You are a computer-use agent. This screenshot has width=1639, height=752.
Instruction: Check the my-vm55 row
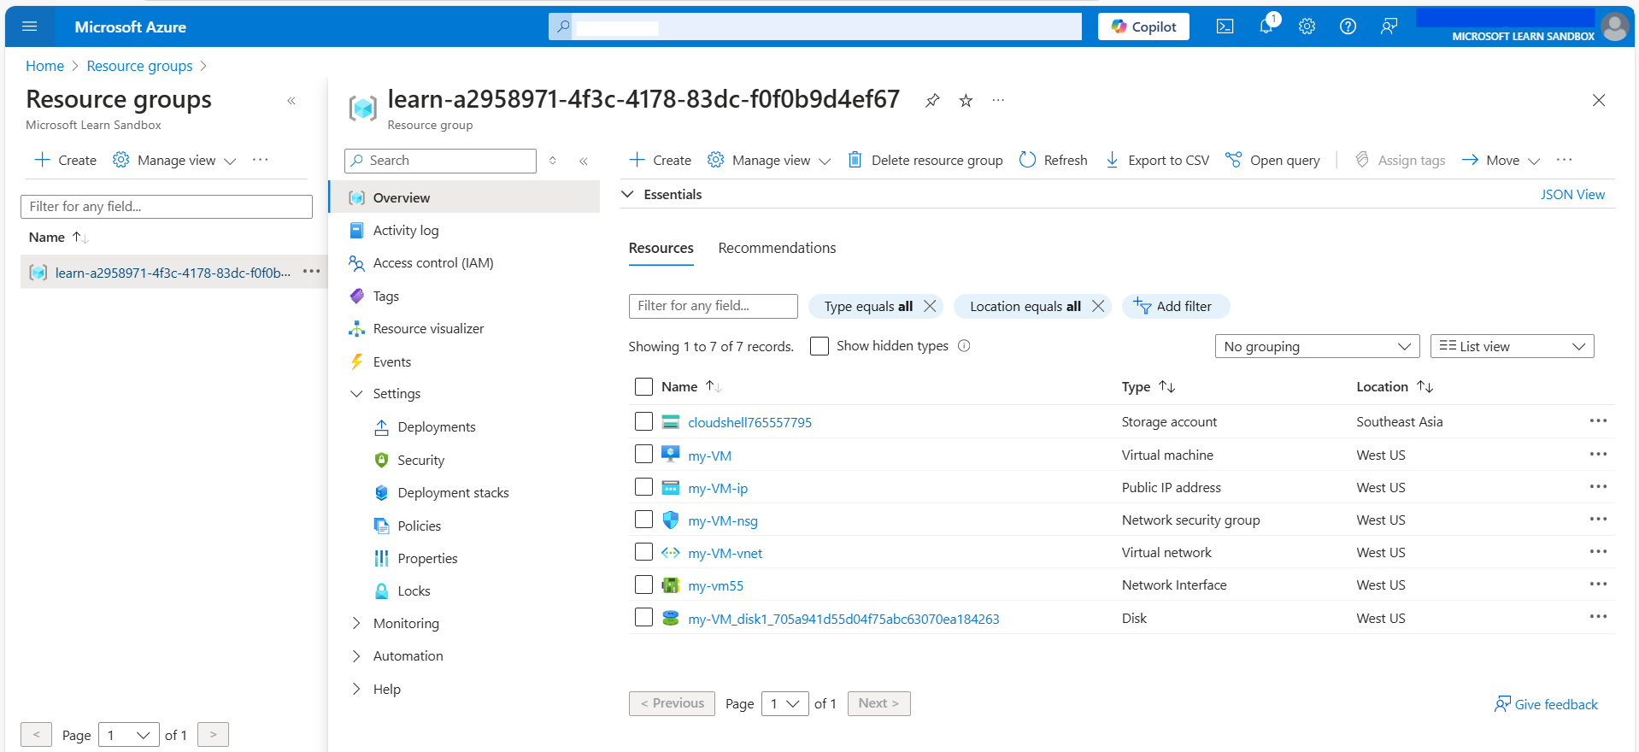pyautogui.click(x=643, y=585)
